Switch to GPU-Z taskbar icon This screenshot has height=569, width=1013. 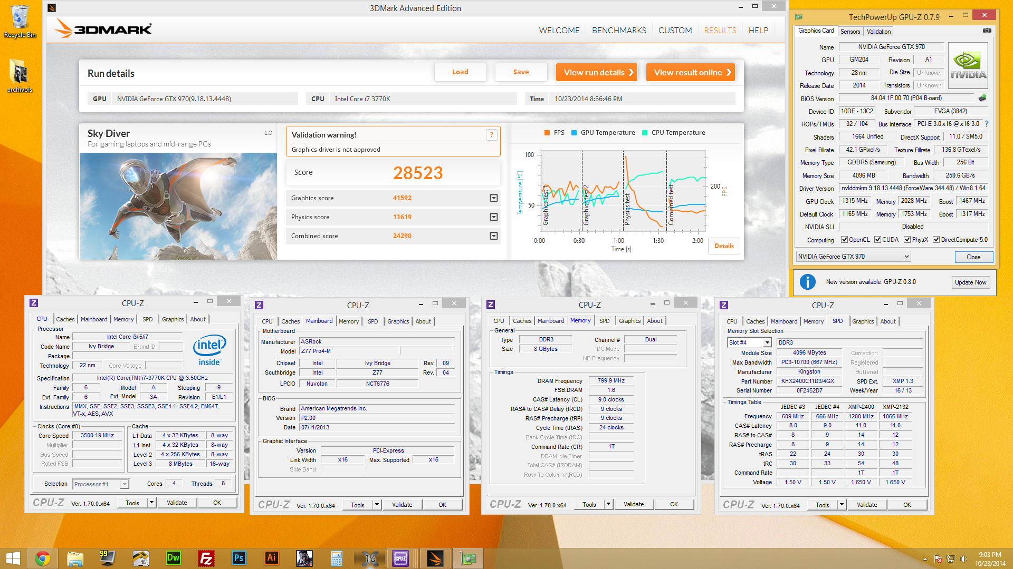(x=468, y=558)
